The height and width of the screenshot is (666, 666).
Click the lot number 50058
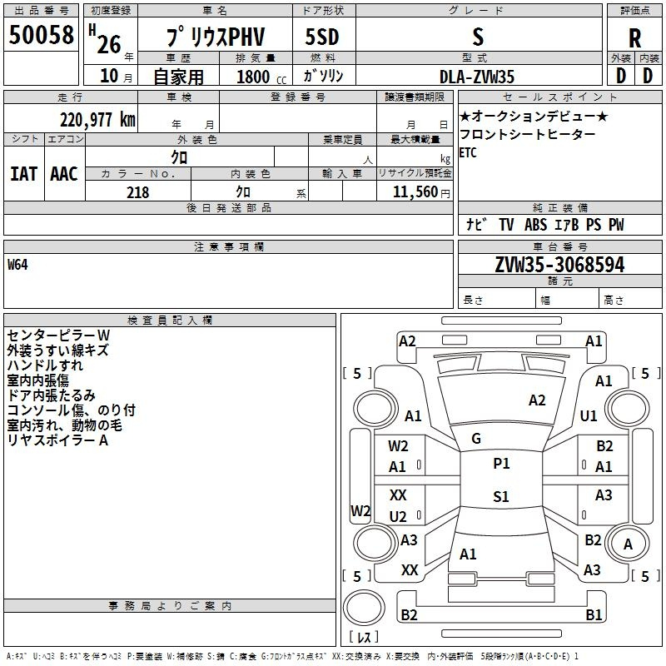click(x=41, y=35)
